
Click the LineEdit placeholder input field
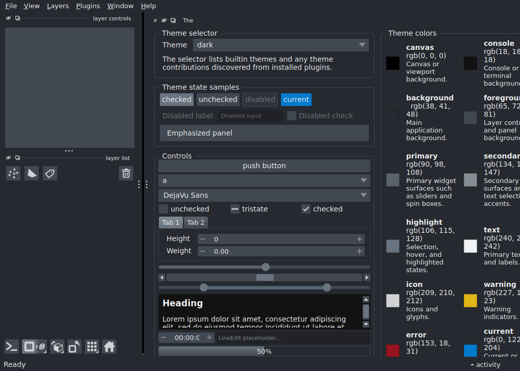click(293, 338)
